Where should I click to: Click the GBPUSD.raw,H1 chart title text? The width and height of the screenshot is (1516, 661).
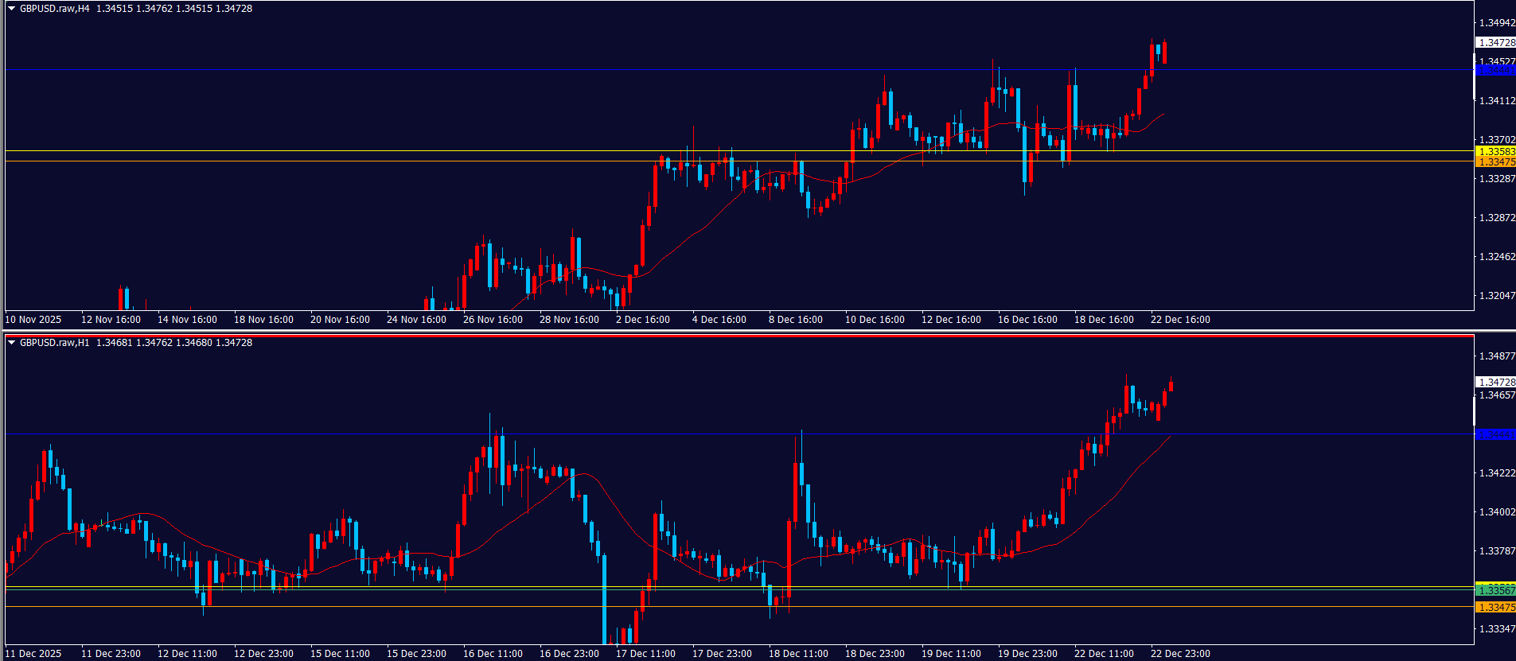point(54,343)
